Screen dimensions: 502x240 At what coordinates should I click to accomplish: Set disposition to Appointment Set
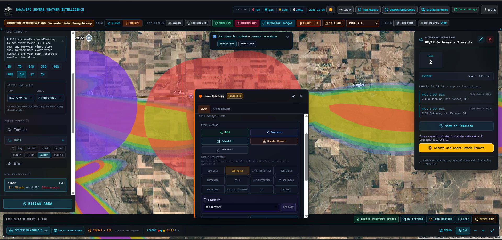point(262,171)
